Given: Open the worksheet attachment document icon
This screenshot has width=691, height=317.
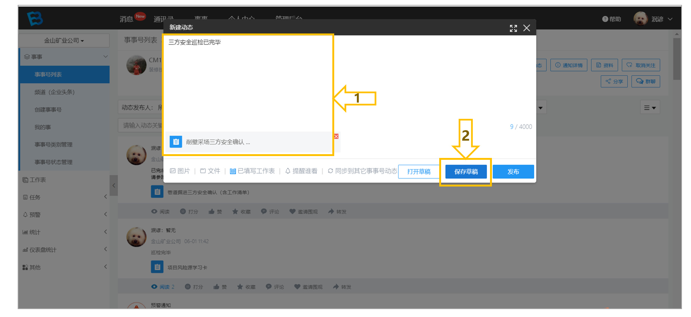Looking at the screenshot, I should click(x=176, y=142).
